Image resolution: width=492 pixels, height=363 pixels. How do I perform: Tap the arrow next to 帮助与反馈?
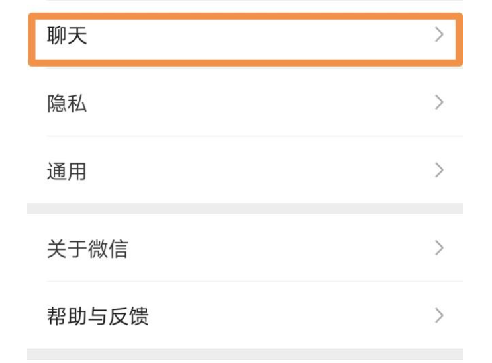click(x=438, y=315)
